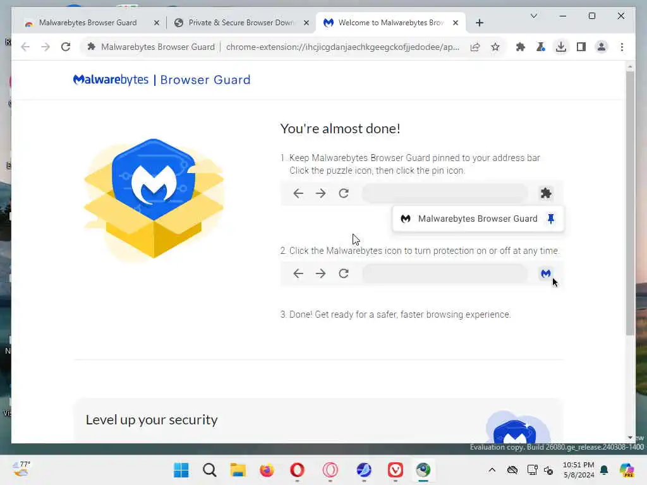
Task: Launch Opera GX pink icon from taskbar
Action: pos(330,470)
